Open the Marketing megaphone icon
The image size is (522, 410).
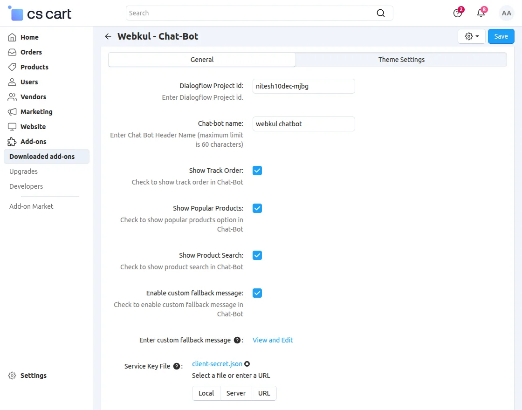point(12,112)
